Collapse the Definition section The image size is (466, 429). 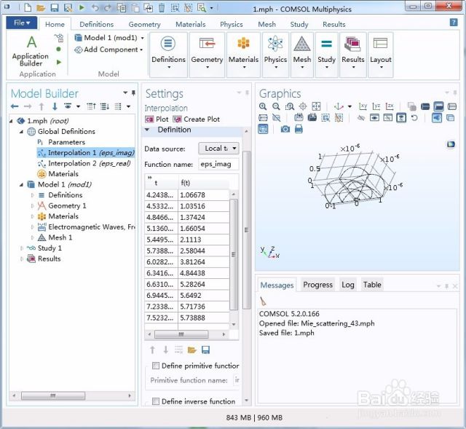pos(147,130)
